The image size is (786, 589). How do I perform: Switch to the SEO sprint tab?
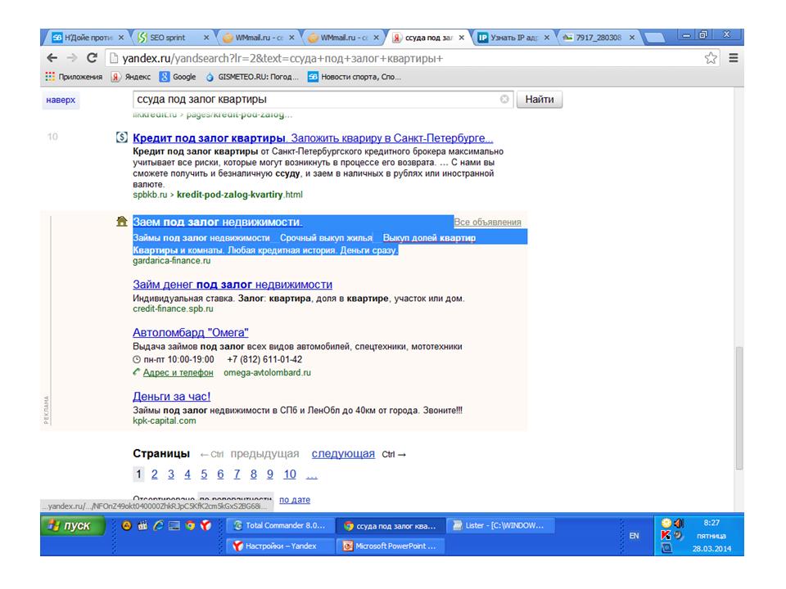174,38
